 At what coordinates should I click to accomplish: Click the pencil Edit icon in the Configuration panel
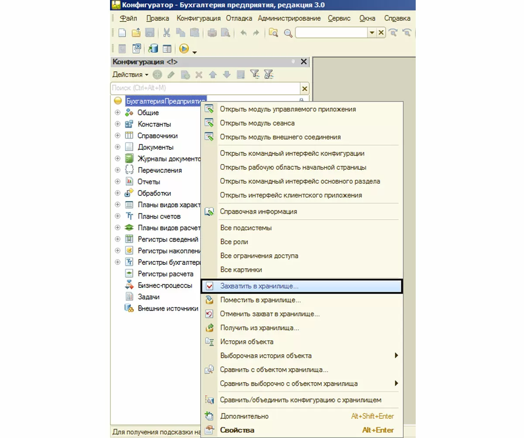(171, 75)
